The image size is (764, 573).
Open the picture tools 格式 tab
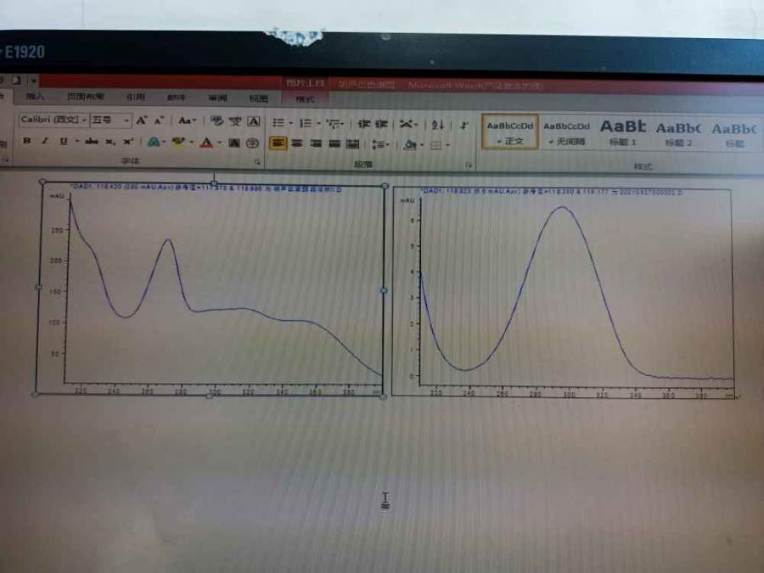[x=305, y=99]
